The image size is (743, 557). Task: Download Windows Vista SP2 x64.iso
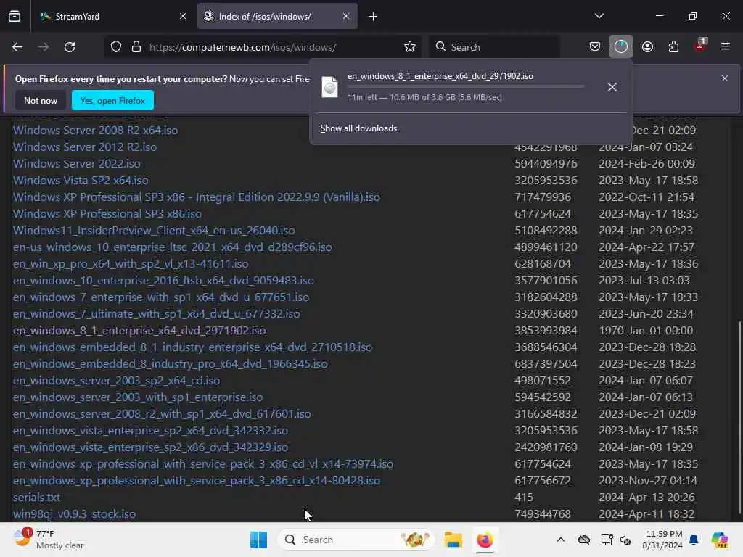click(x=81, y=180)
